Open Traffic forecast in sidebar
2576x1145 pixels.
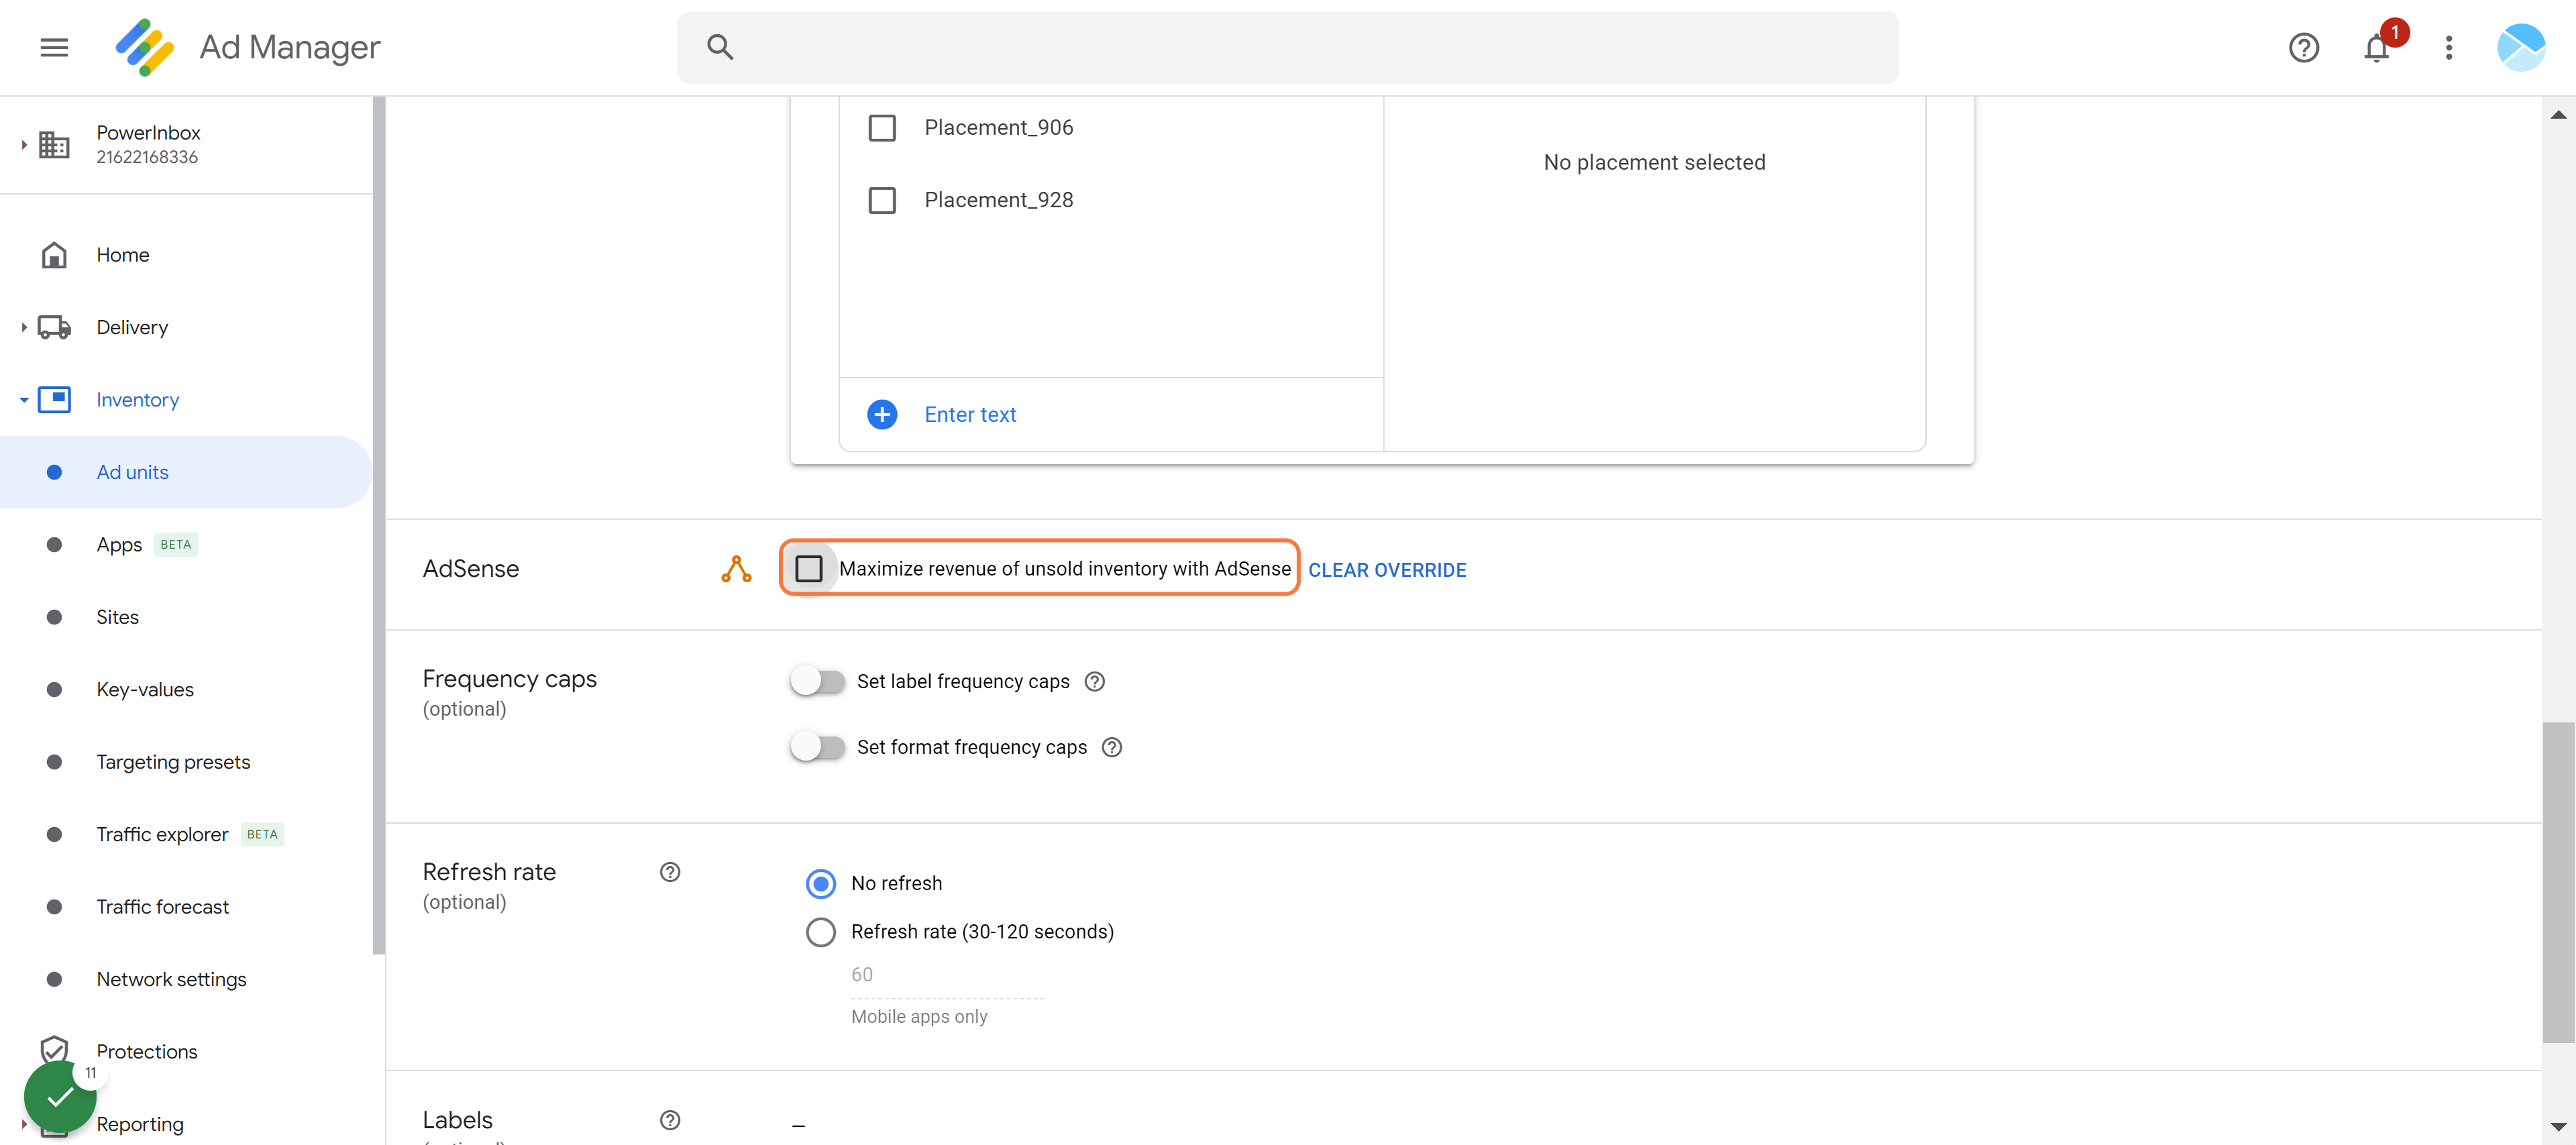coord(186,907)
